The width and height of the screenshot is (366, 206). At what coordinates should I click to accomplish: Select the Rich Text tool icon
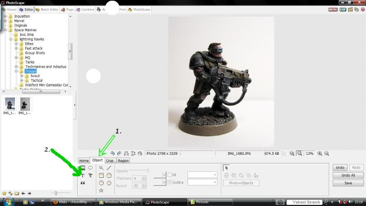[90, 176]
